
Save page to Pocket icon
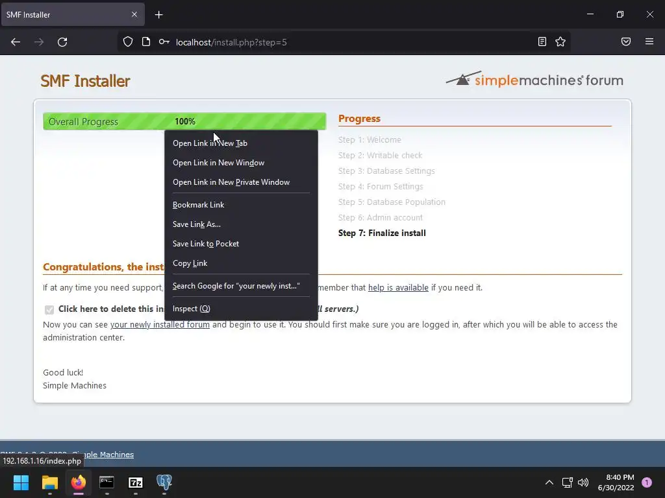626,41
